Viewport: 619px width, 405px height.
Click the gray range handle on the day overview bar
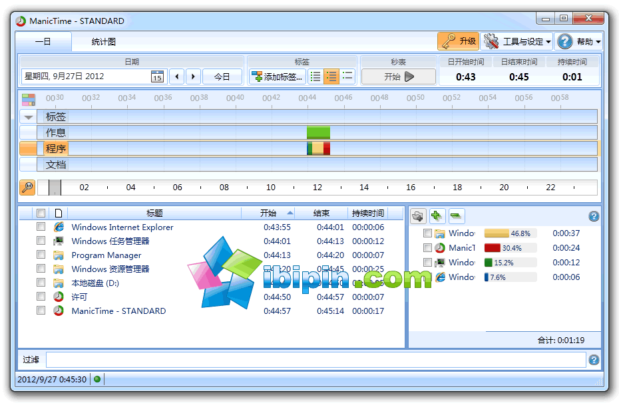tap(55, 188)
